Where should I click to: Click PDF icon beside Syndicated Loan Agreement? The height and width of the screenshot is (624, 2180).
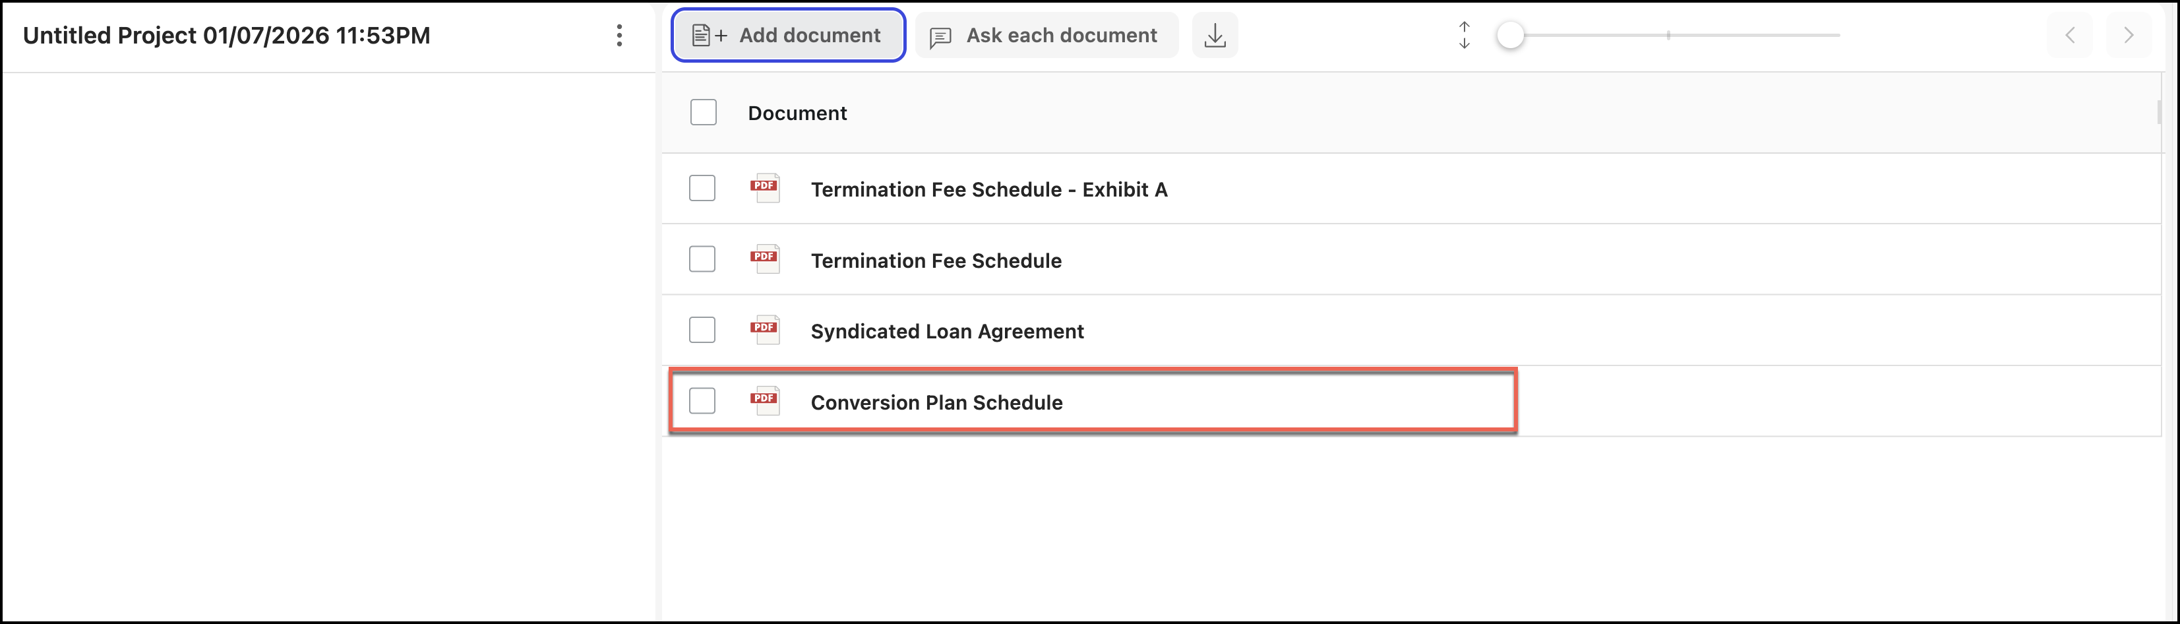pyautogui.click(x=764, y=330)
